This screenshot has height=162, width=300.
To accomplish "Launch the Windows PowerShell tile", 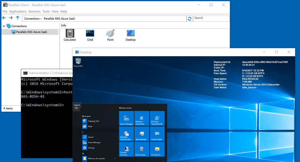I will (142, 118).
